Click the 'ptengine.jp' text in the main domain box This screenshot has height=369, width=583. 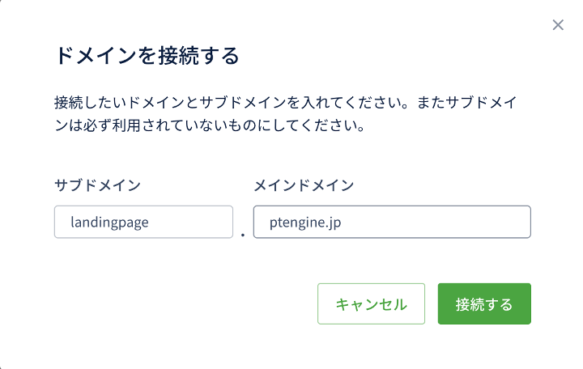coord(305,223)
